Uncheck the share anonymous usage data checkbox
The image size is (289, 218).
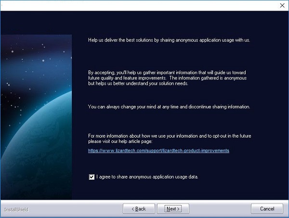[x=92, y=177]
